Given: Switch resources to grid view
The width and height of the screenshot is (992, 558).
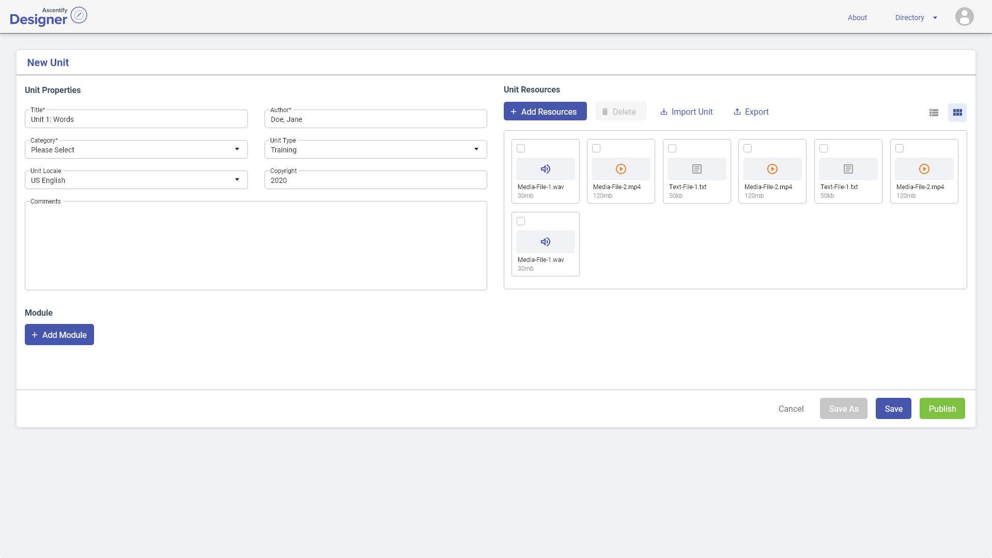Looking at the screenshot, I should [957, 113].
